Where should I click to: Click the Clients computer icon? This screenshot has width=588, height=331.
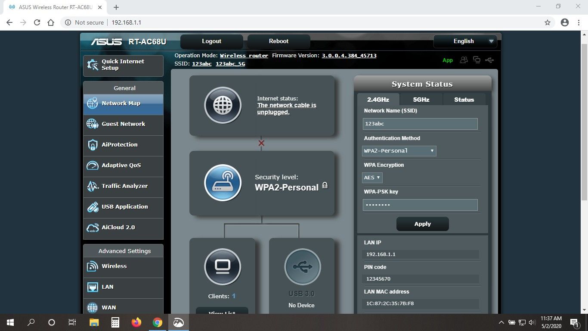pyautogui.click(x=223, y=266)
